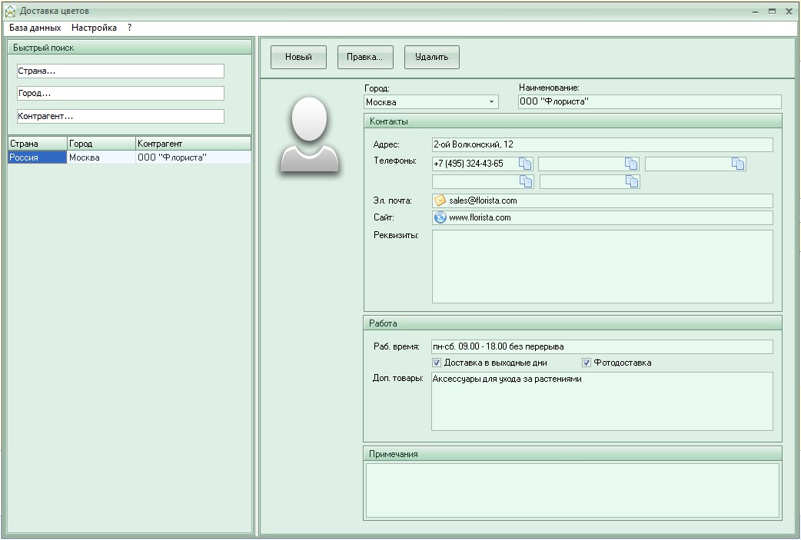
Task: Select the Россия cell in the table
Action: [38, 157]
